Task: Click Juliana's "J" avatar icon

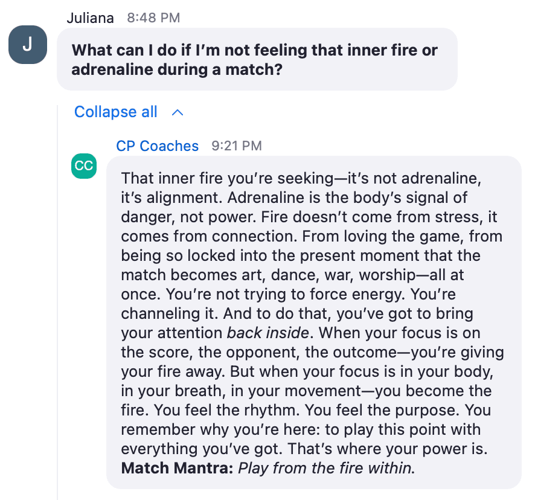Action: coord(28,45)
